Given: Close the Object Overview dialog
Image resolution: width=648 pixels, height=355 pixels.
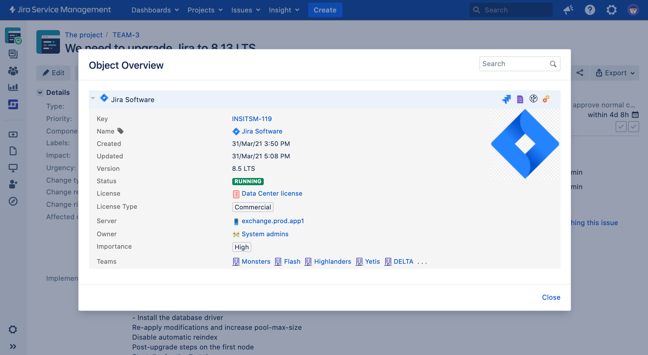Looking at the screenshot, I should [x=551, y=297].
